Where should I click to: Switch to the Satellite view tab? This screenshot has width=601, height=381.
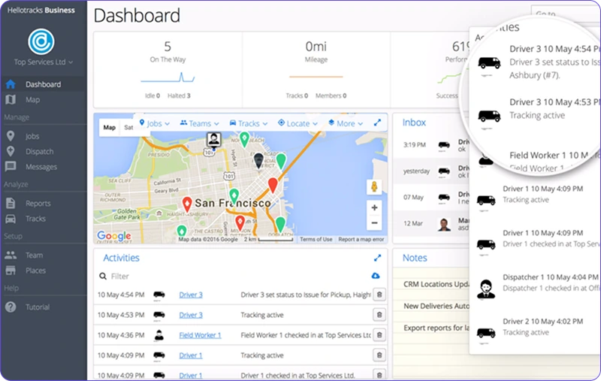tap(128, 127)
